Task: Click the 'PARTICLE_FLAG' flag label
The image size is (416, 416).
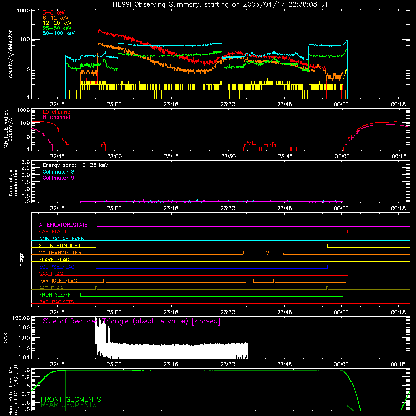Action: [58, 281]
